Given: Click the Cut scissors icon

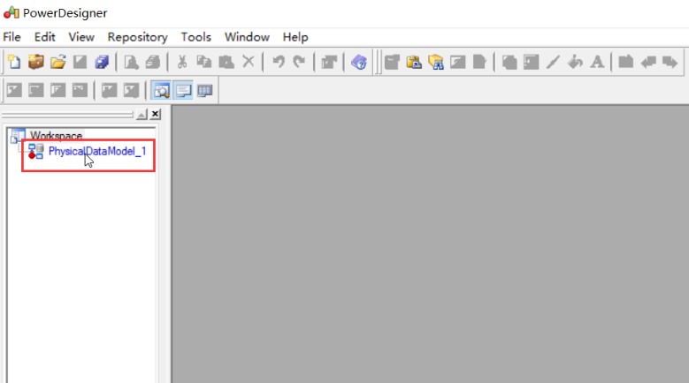Looking at the screenshot, I should 182,63.
